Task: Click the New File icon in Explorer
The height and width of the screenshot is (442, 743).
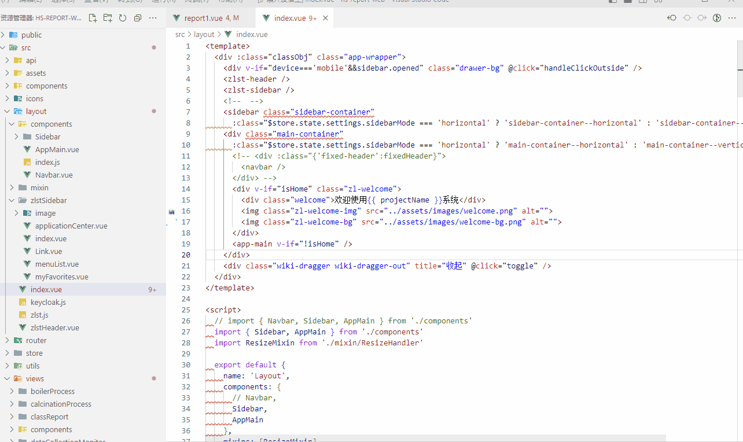Action: [93, 18]
